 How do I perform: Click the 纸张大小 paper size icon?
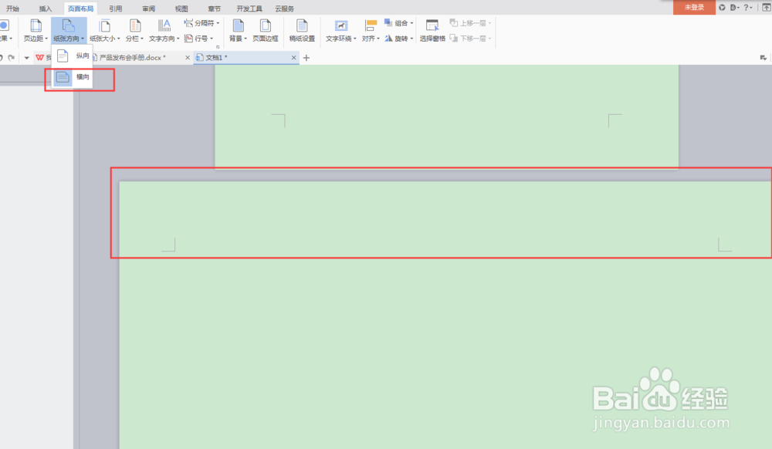click(104, 25)
